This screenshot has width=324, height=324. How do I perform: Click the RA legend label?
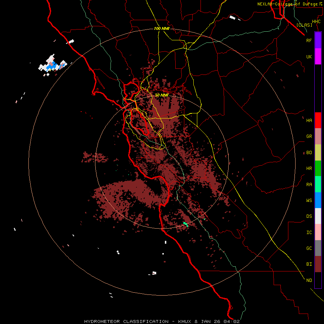[309, 185]
